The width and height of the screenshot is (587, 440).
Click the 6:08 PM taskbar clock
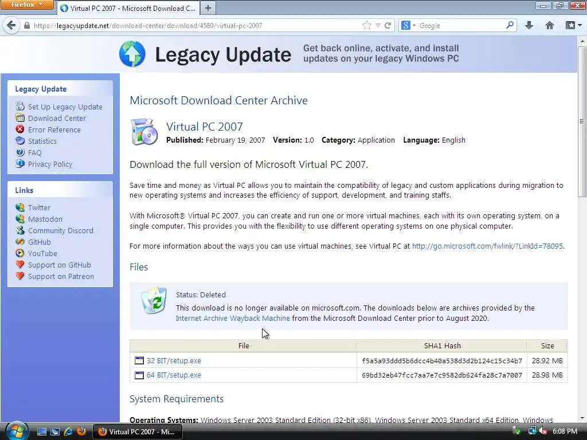pyautogui.click(x=565, y=431)
